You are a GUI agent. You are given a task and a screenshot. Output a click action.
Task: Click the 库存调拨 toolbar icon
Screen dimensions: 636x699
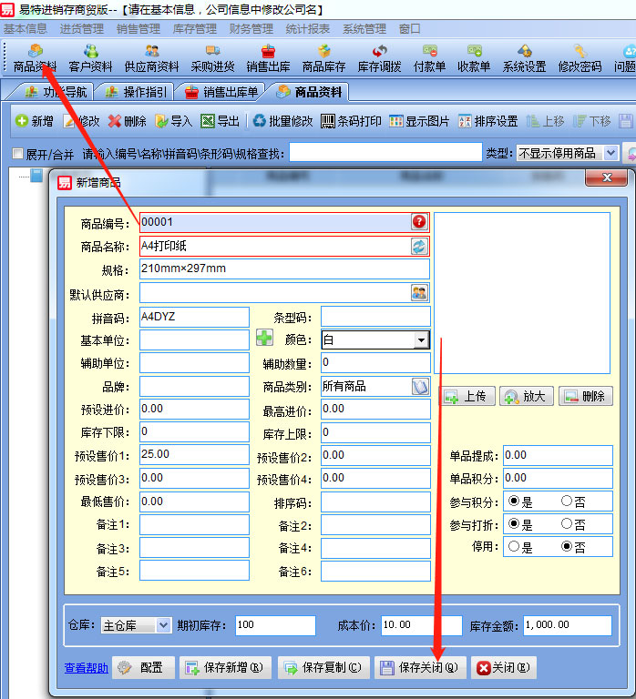[379, 58]
